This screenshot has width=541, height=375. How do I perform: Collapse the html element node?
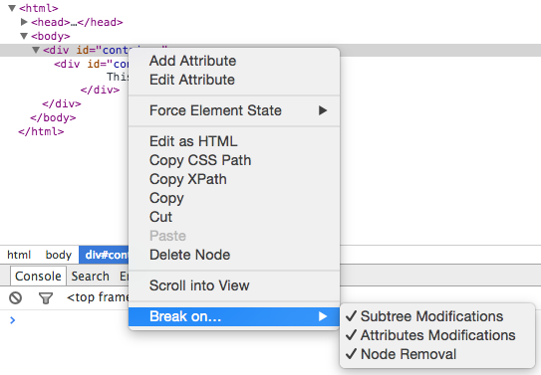(x=12, y=8)
